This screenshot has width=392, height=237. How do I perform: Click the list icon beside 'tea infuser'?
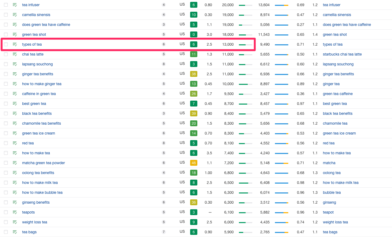pos(15,5)
